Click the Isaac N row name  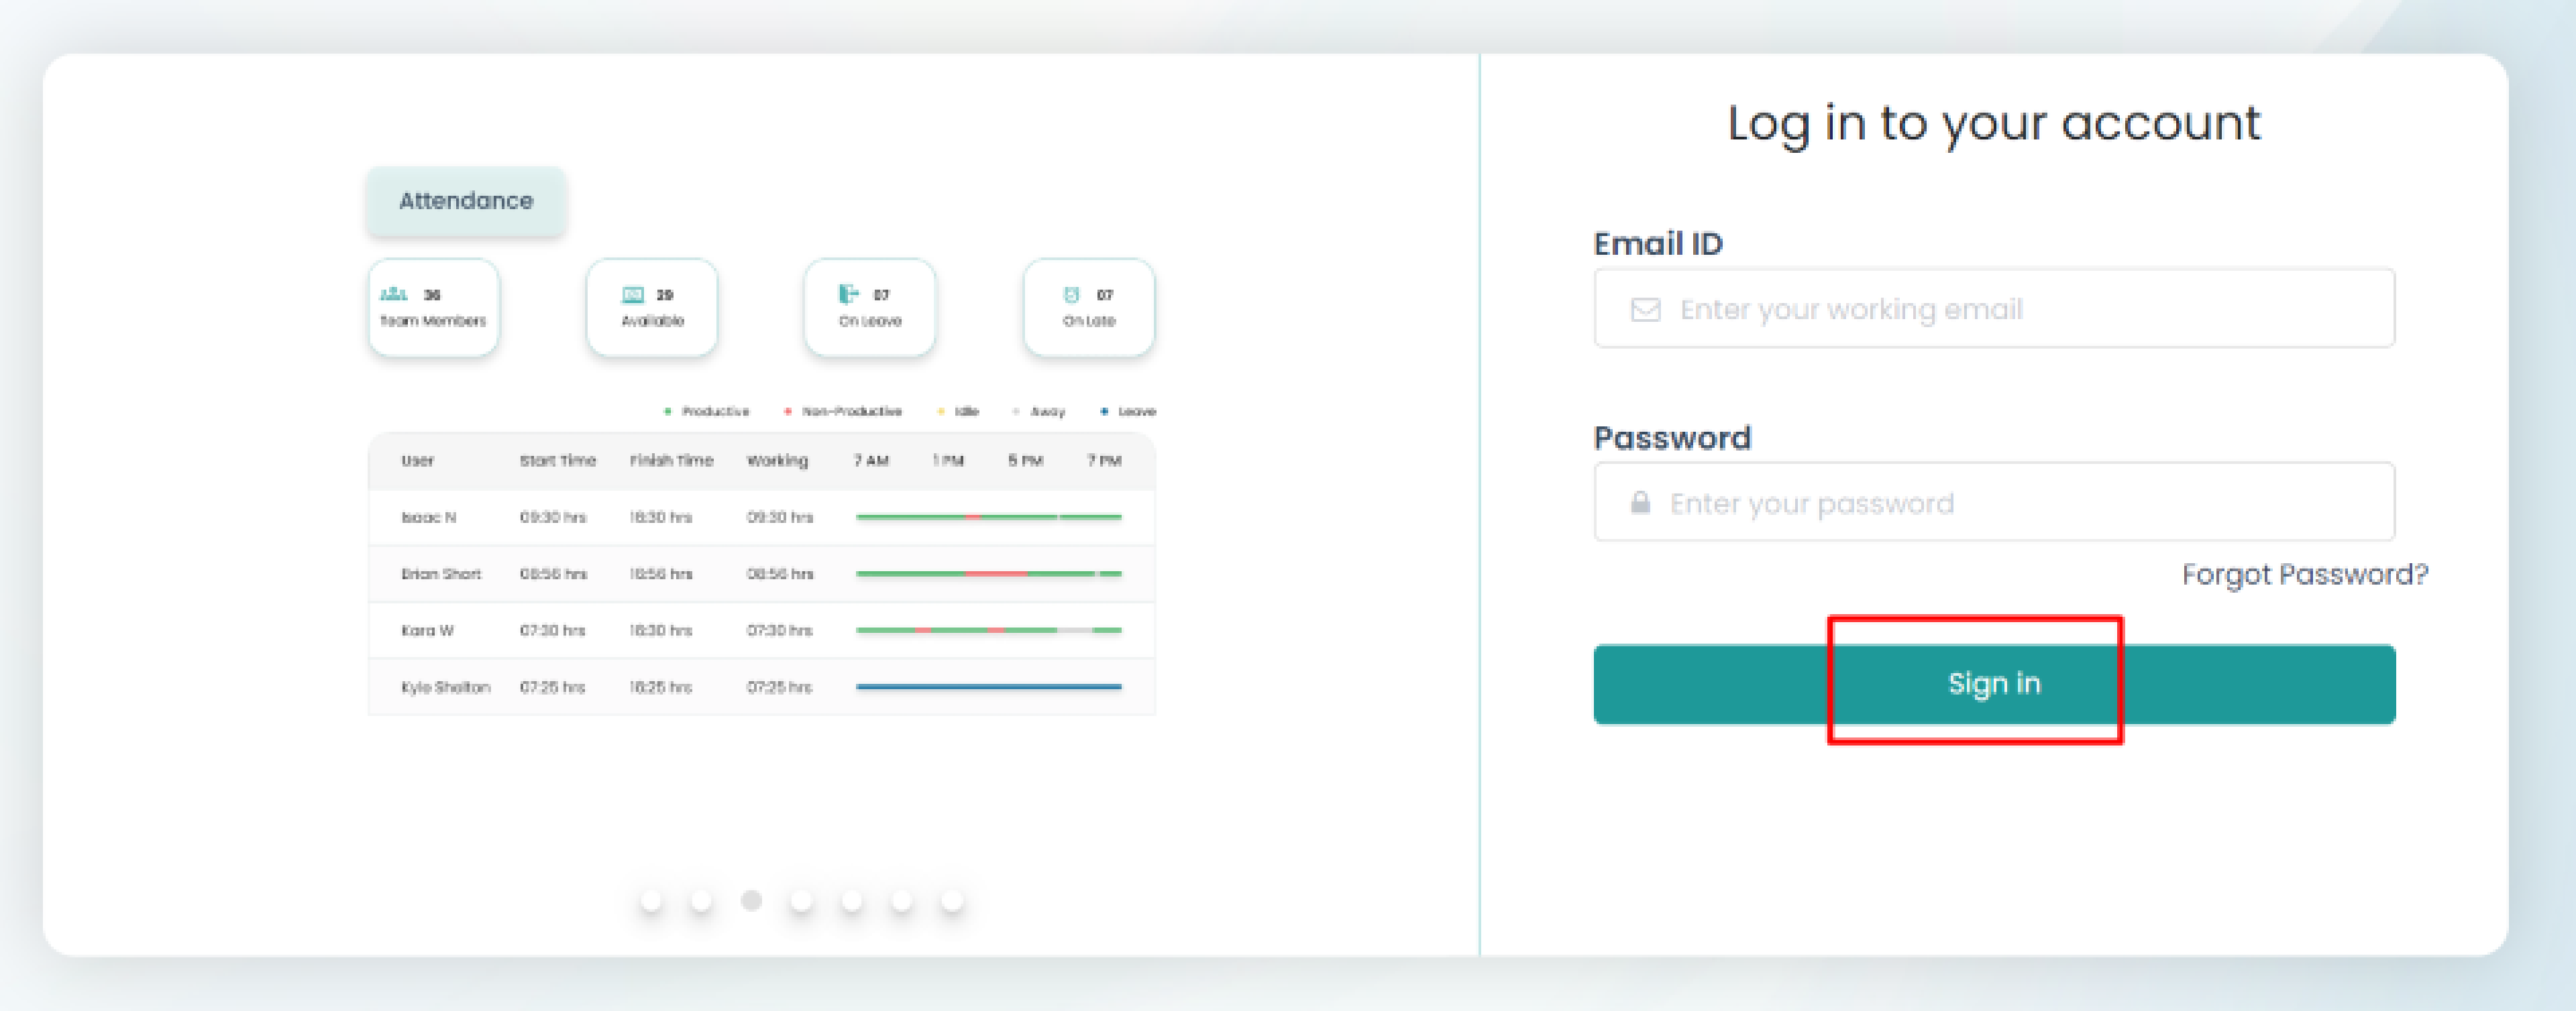pyautogui.click(x=428, y=518)
